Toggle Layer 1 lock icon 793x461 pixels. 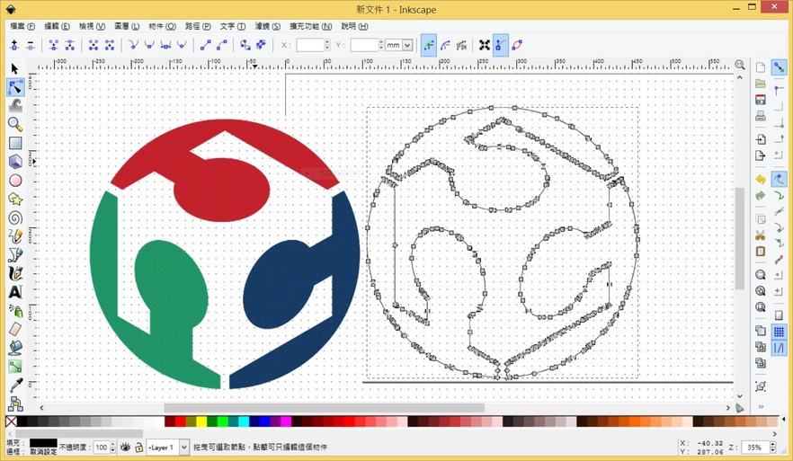(138, 447)
